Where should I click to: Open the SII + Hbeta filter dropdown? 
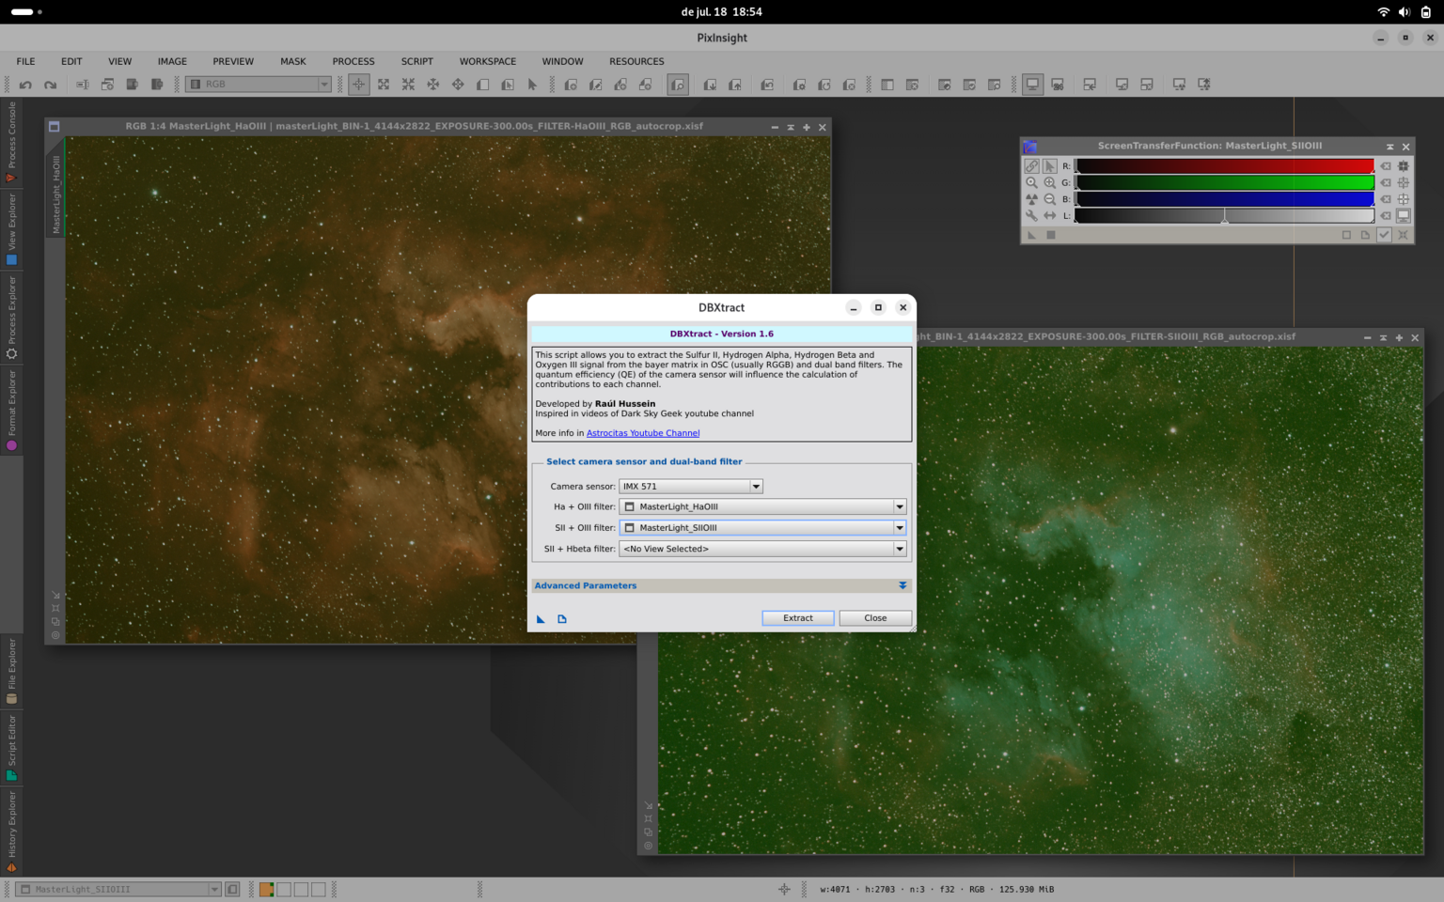(x=762, y=549)
